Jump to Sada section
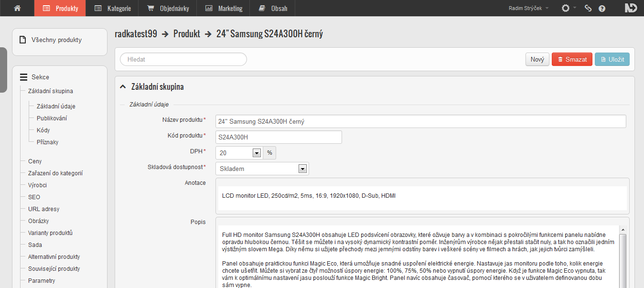Image resolution: width=644 pixels, height=288 pixels. point(35,245)
